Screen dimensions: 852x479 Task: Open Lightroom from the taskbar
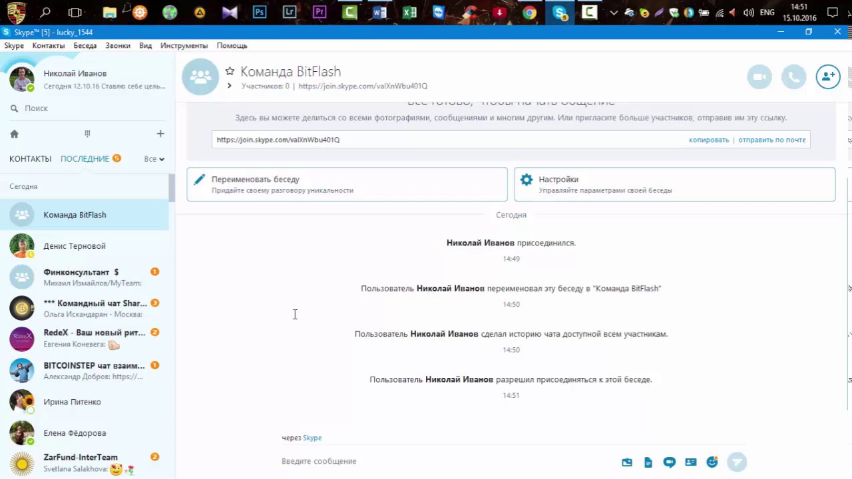click(x=290, y=12)
